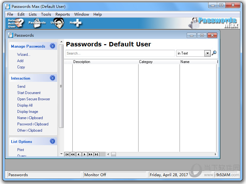Click the Add password link

(x=20, y=61)
